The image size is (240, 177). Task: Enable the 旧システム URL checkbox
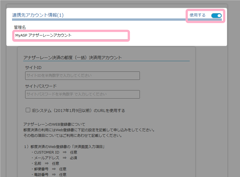pos(28,110)
